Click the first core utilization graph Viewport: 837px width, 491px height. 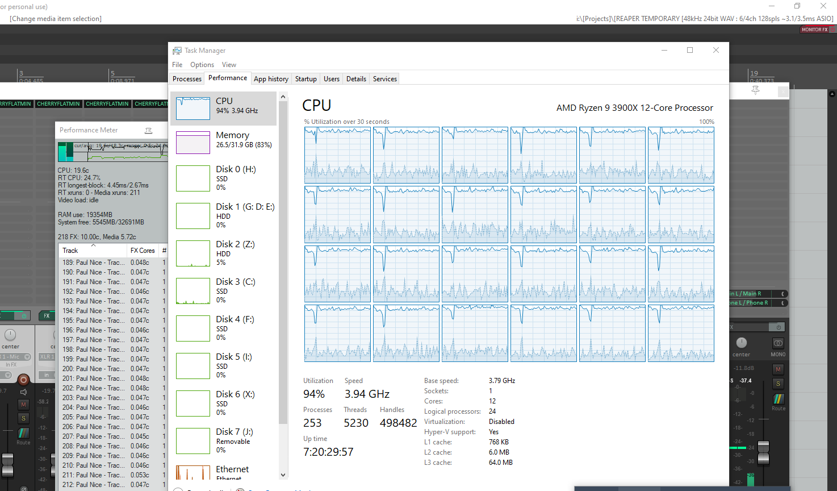pos(337,155)
